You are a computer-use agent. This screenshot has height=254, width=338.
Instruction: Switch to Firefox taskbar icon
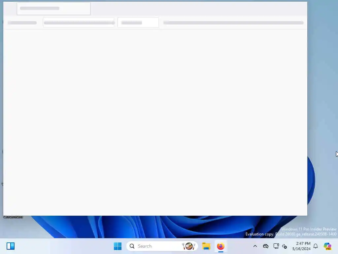220,246
